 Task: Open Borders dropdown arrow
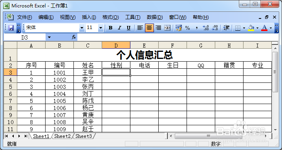click(x=244, y=28)
